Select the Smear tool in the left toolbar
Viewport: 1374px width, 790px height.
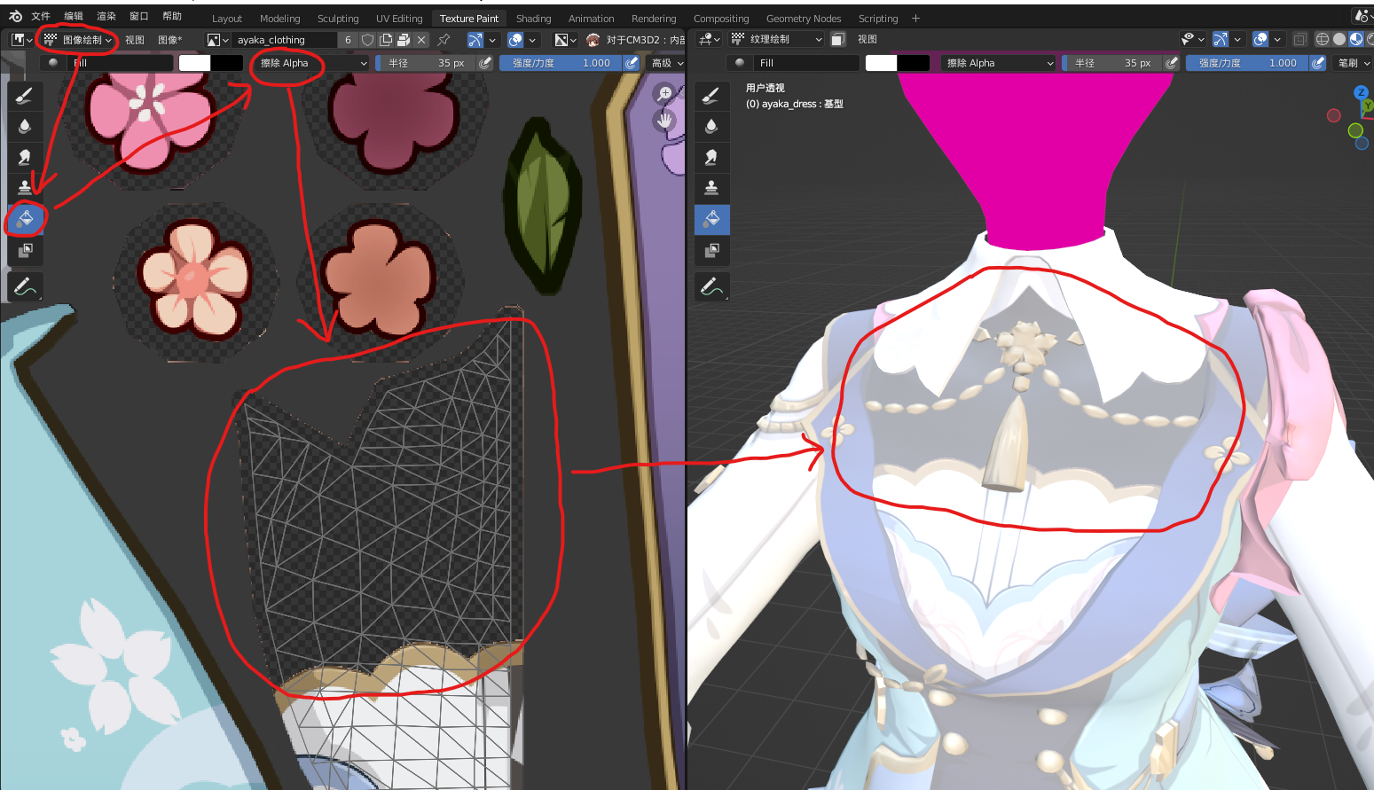[25, 157]
